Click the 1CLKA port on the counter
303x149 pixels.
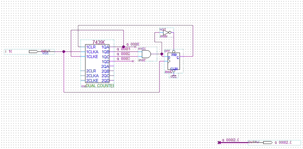[x=92, y=52]
